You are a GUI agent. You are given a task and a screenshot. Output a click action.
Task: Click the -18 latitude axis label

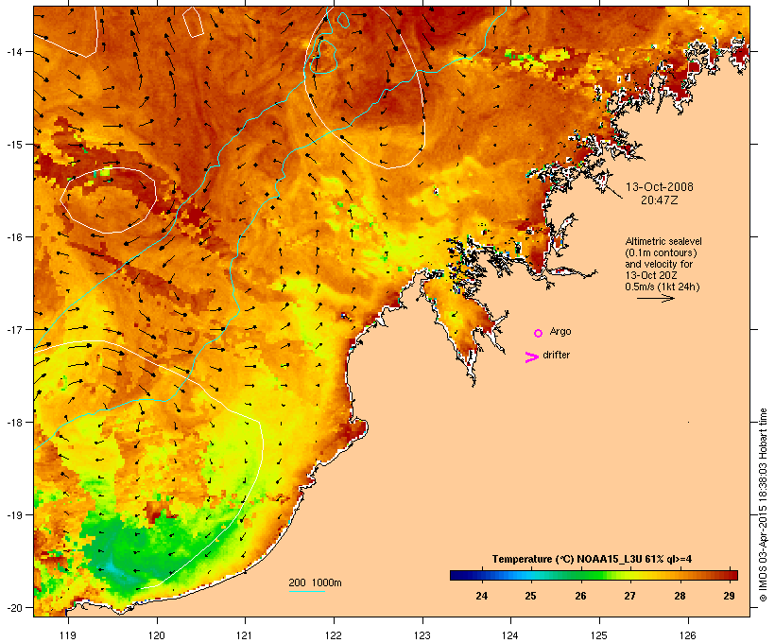tap(14, 423)
